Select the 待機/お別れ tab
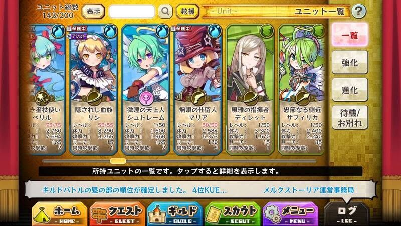 tap(350, 118)
